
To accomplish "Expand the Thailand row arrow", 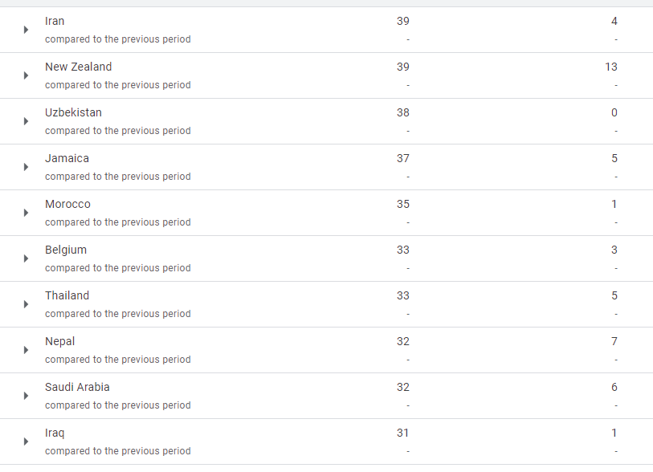I will click(27, 304).
